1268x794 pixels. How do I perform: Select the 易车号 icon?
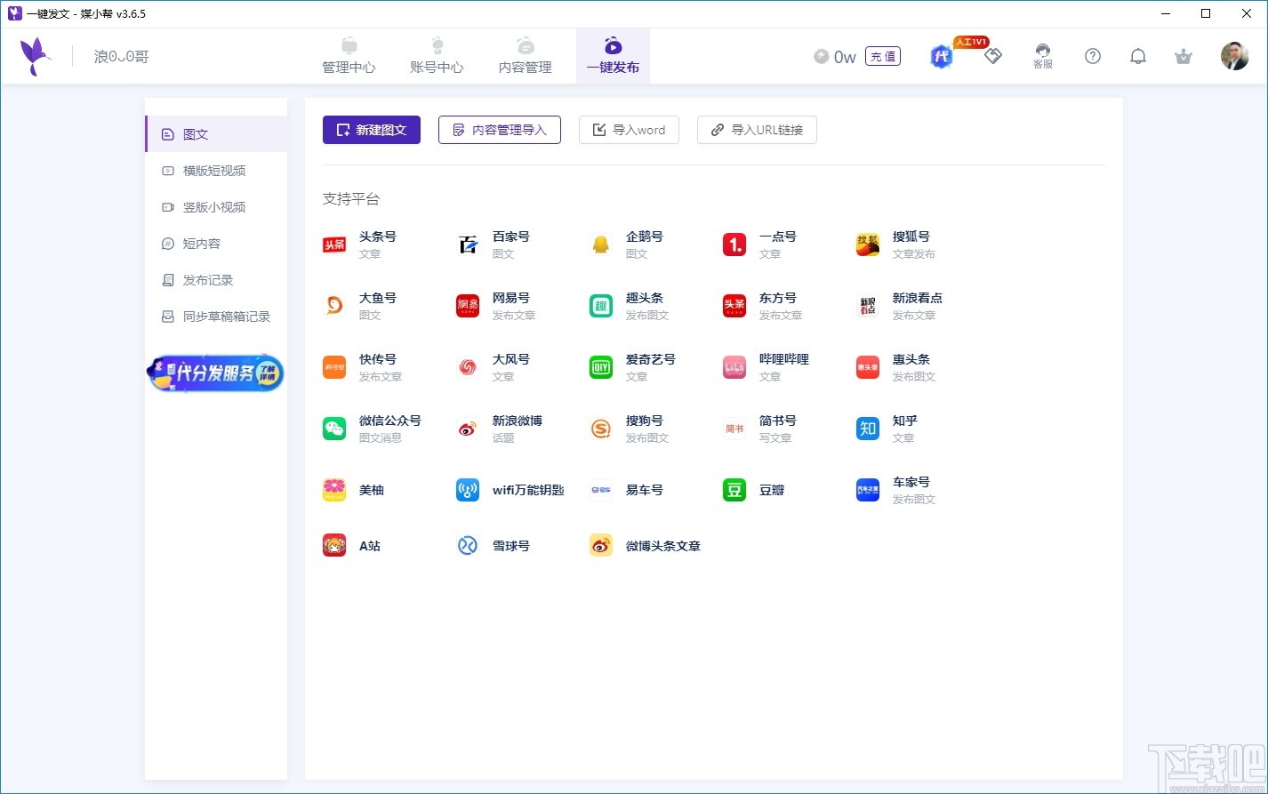pyautogui.click(x=601, y=490)
